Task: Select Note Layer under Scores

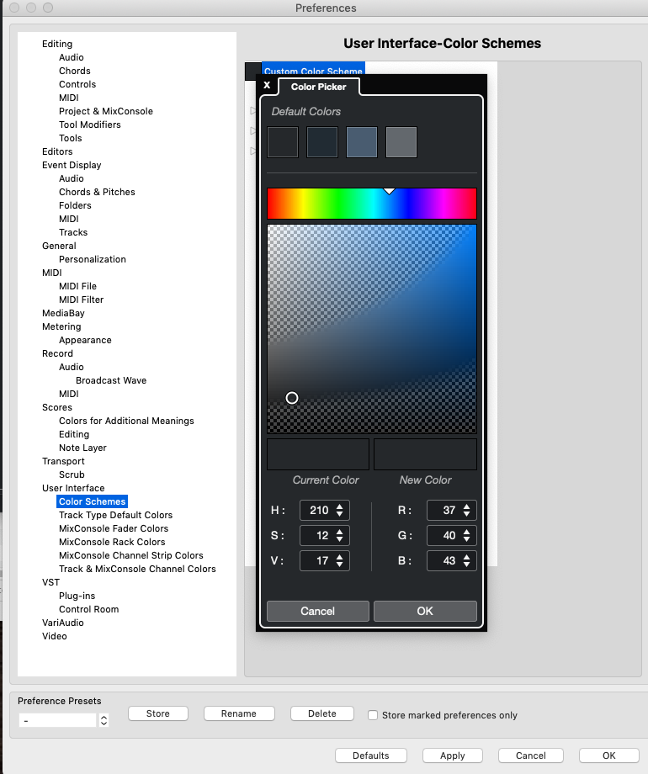Action: click(82, 448)
